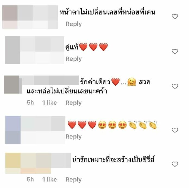Select the comment text หน้าตาไม่เปลี่ยนเลยพี่หน่อยพี่เคน
This screenshot has height=188, width=189.
tap(107, 12)
